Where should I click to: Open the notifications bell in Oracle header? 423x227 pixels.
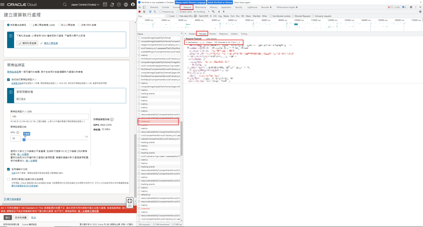[112, 4]
